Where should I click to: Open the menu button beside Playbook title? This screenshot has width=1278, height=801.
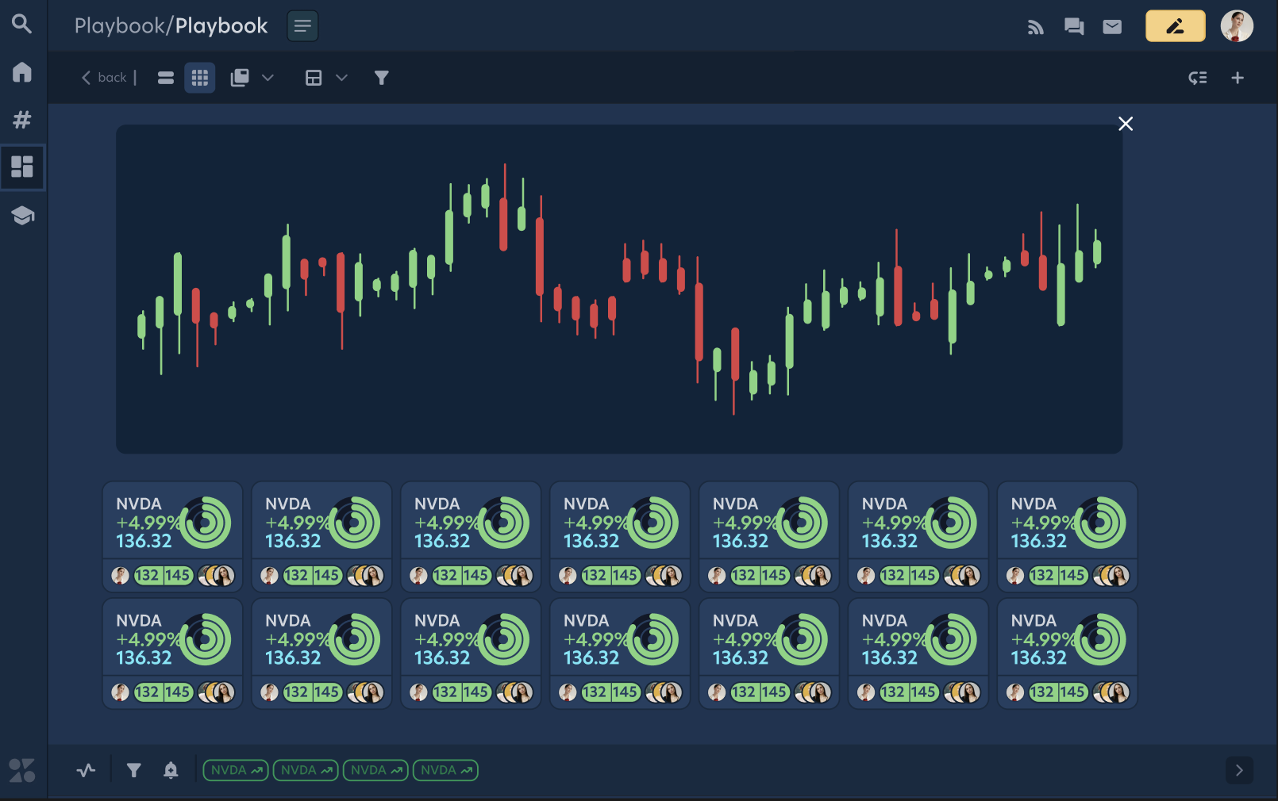pos(302,26)
